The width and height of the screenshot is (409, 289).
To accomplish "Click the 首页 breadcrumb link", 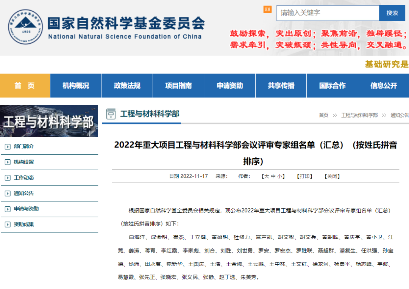I will (323, 115).
